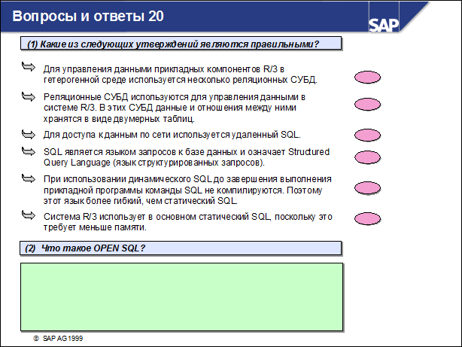The width and height of the screenshot is (462, 347).
Task: Mark pink oval for dynamic SQL statement
Action: (x=369, y=189)
